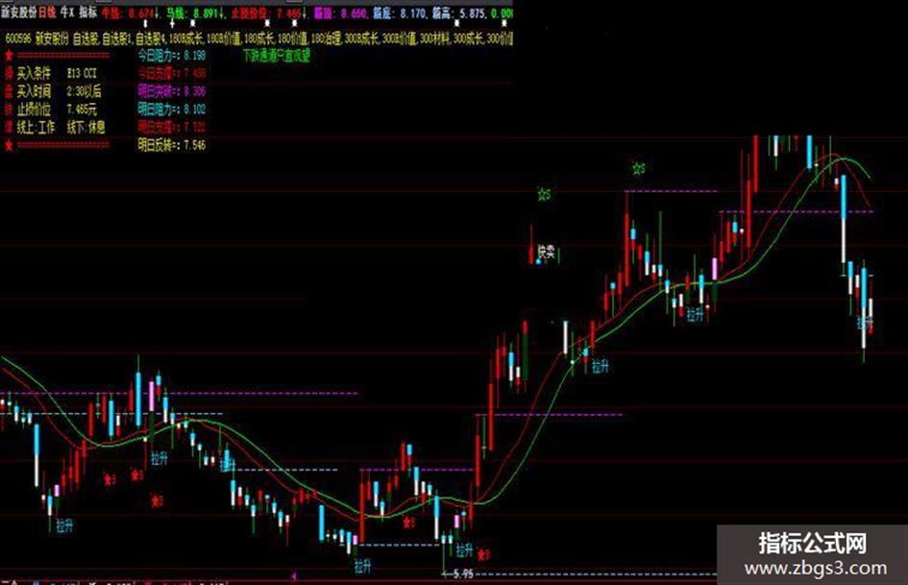Click the 牛X indicator name in header

68,12
